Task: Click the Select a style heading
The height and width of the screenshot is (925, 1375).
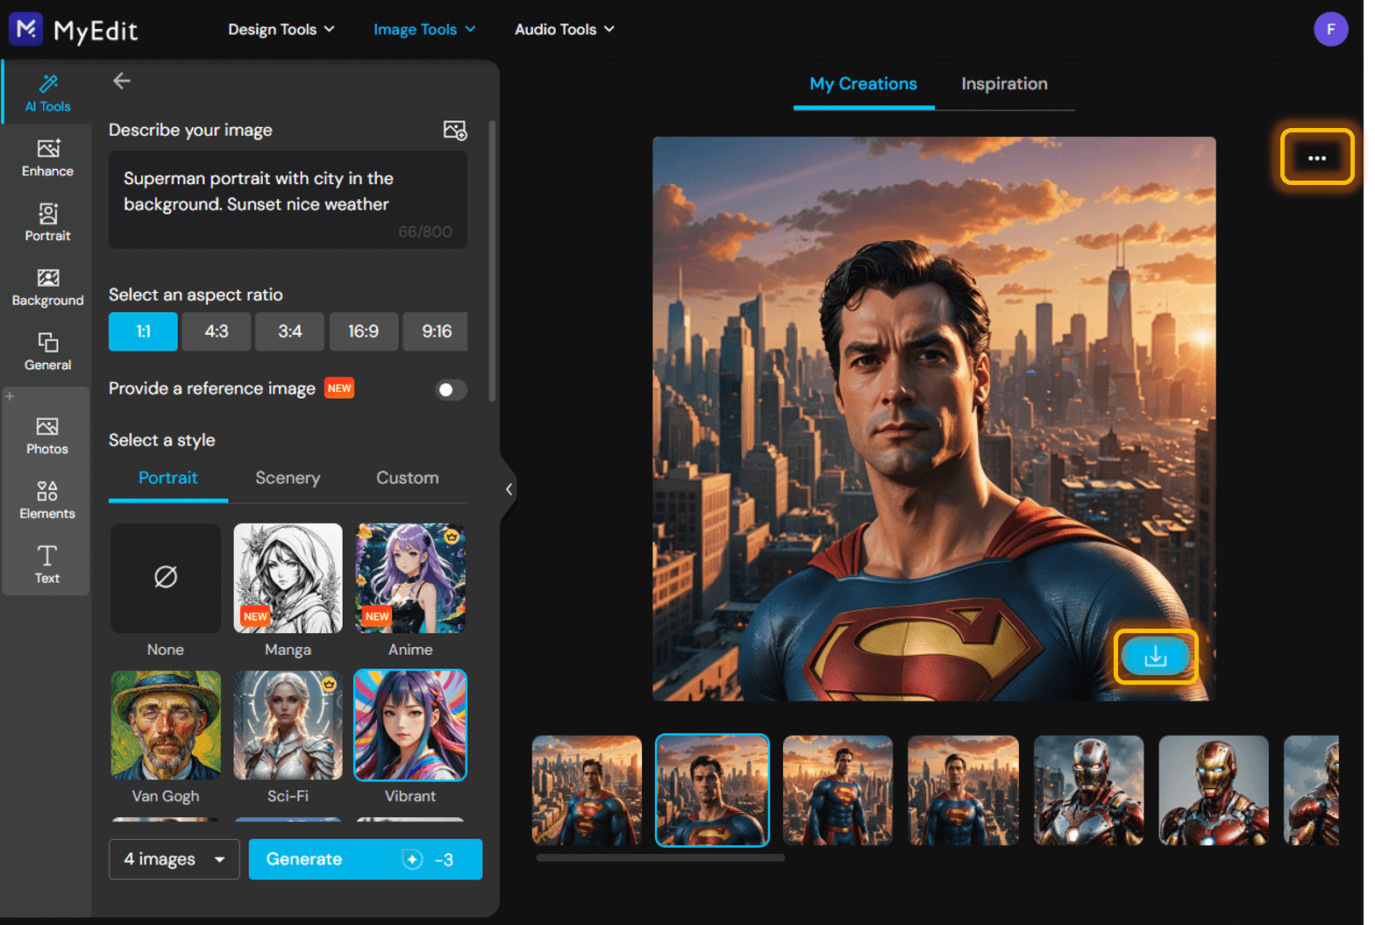Action: [162, 440]
